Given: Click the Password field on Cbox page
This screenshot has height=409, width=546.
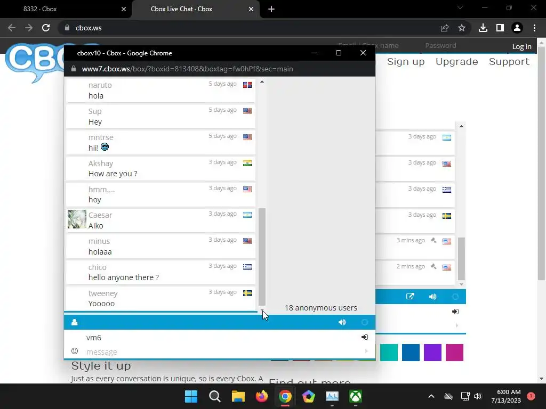Looking at the screenshot, I should 464,46.
